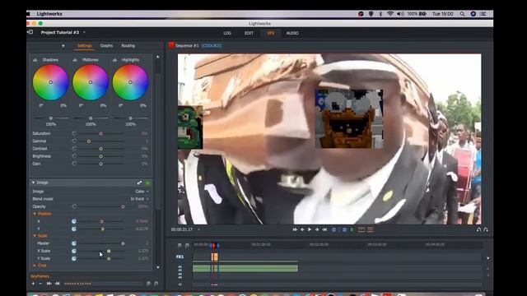Screen dimensions: 527x296
Task: Click the orange effect clip on FX1 track
Action: pyautogui.click(x=214, y=257)
